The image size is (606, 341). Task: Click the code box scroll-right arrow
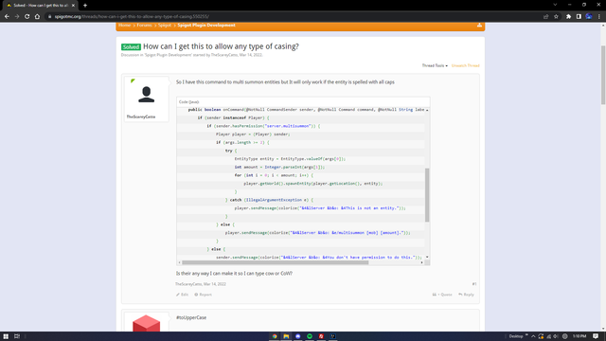[x=421, y=262]
